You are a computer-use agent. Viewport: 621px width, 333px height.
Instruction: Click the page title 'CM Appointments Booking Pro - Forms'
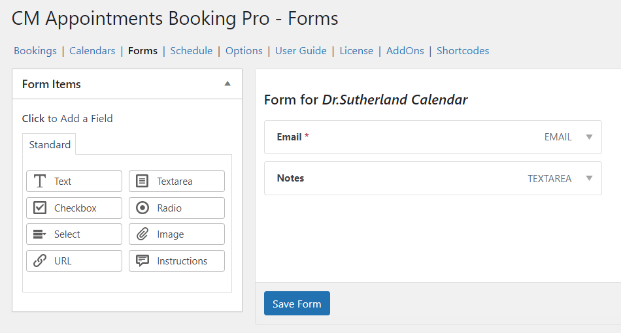(x=175, y=18)
